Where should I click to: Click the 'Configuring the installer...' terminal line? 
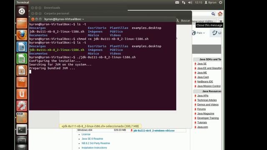[55, 61]
